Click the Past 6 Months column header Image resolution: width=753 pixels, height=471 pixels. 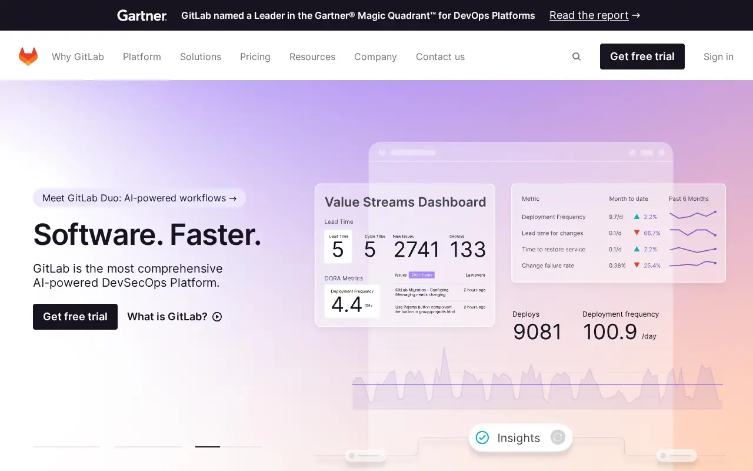coord(689,198)
